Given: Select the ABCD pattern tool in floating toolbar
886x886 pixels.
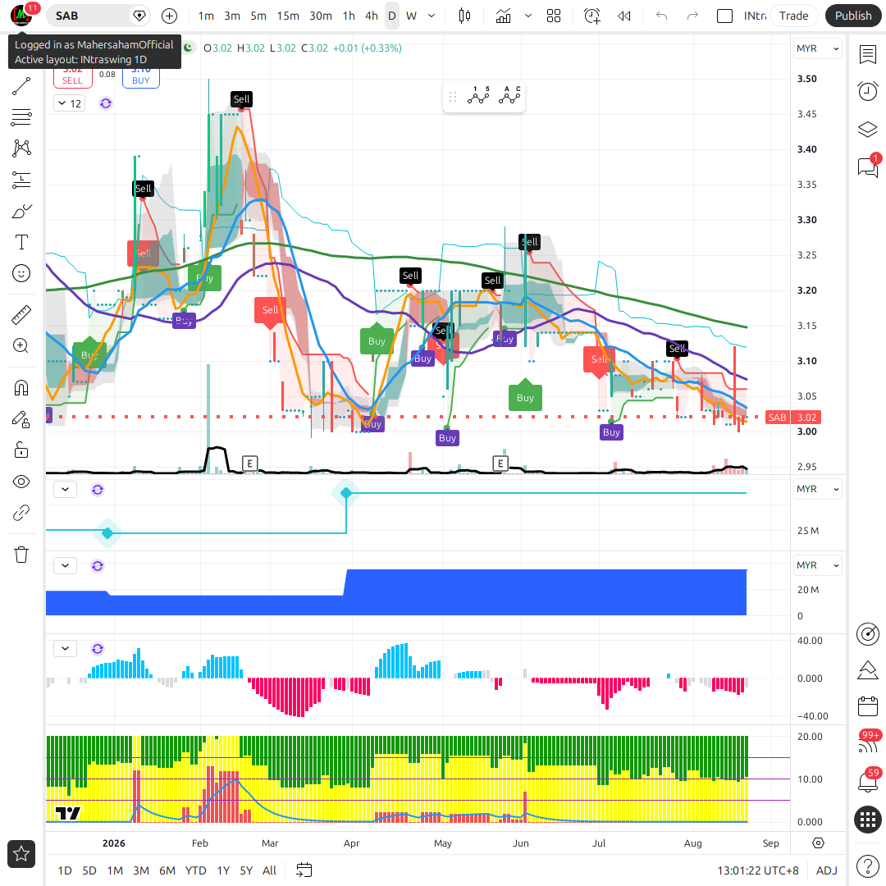Looking at the screenshot, I should (x=509, y=97).
